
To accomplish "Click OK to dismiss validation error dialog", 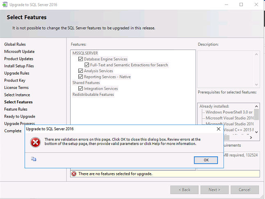I will (x=206, y=160).
